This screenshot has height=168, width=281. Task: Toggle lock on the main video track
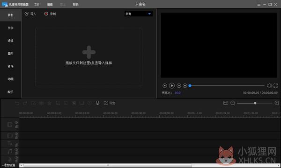point(16,126)
